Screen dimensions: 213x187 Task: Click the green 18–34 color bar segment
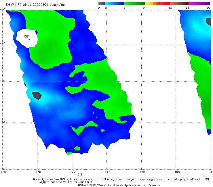135,3
